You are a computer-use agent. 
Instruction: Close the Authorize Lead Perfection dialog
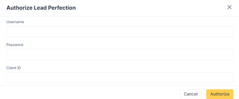click(229, 7)
